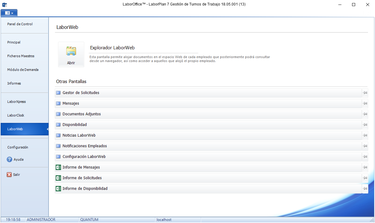Click the Excel icon for Informe de Solicitudes
Screen dimensions: 375x223
click(x=58, y=178)
